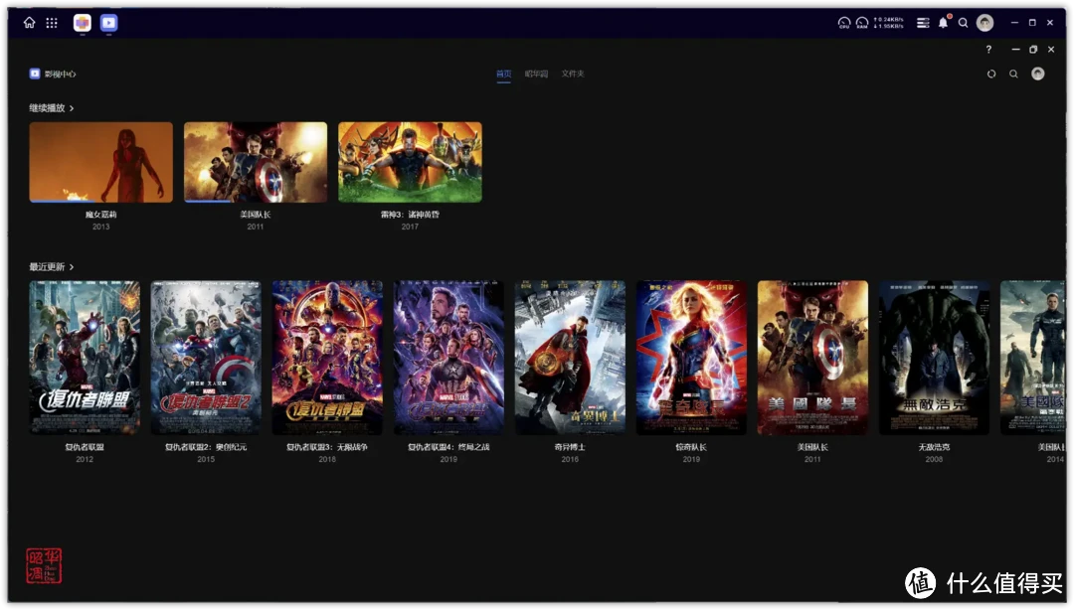This screenshot has width=1074, height=610.
Task: Open the 复仇者联盟4：终局之战 poster
Action: 448,357
